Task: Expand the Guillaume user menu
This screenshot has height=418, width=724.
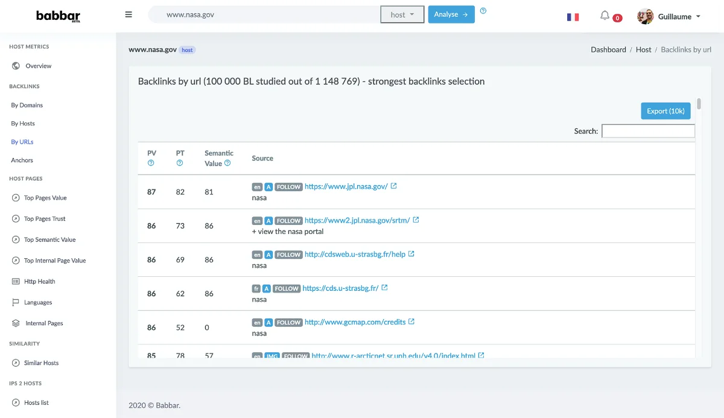Action: coord(670,17)
